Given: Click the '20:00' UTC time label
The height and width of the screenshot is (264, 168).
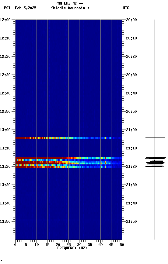Looking at the screenshot, I should point(131,20).
